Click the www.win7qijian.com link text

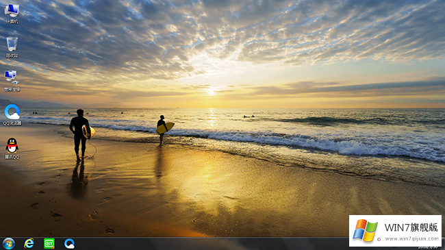click(x=411, y=239)
